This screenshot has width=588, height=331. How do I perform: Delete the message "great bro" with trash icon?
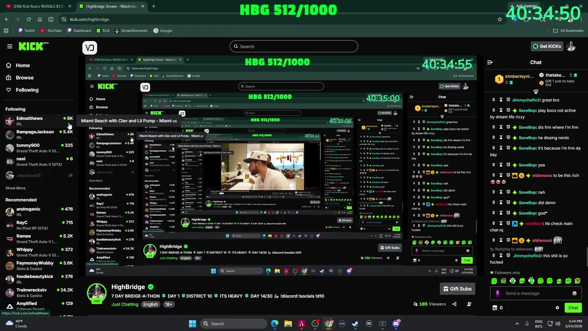click(x=494, y=100)
